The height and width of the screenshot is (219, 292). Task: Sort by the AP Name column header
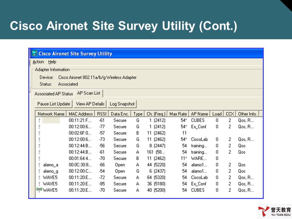tap(200, 114)
